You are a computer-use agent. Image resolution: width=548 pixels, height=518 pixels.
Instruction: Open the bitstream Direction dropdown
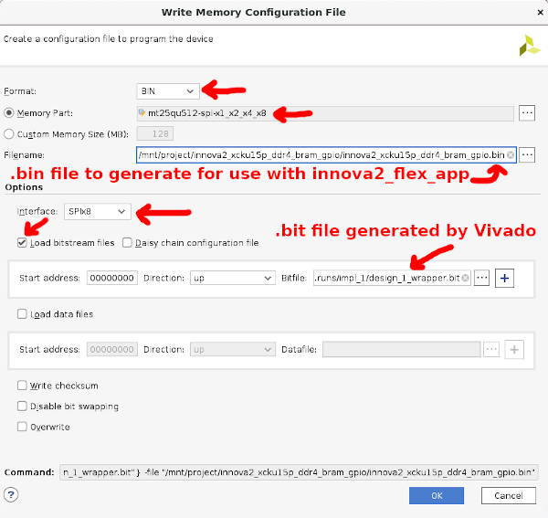[233, 278]
